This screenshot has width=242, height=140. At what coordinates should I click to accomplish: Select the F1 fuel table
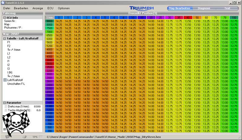pos(9,42)
